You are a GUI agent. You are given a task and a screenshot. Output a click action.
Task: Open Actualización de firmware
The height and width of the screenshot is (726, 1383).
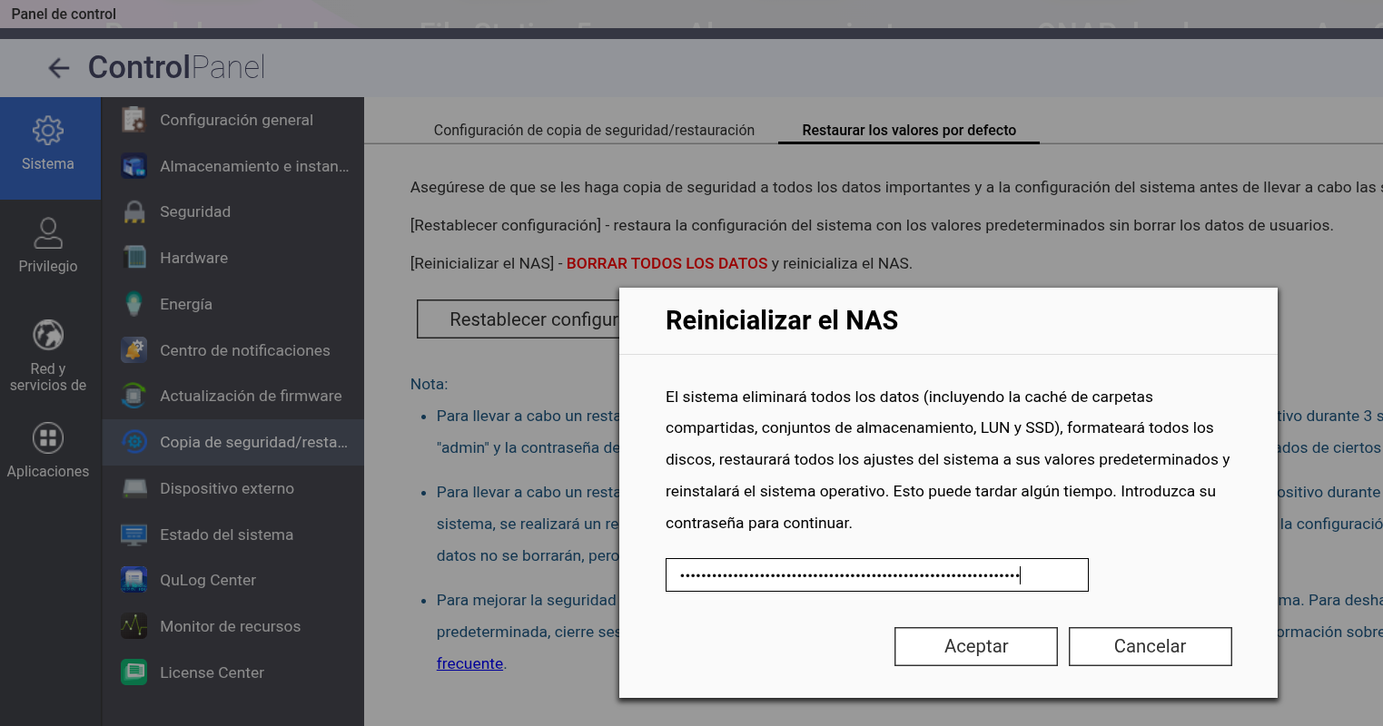tap(251, 396)
